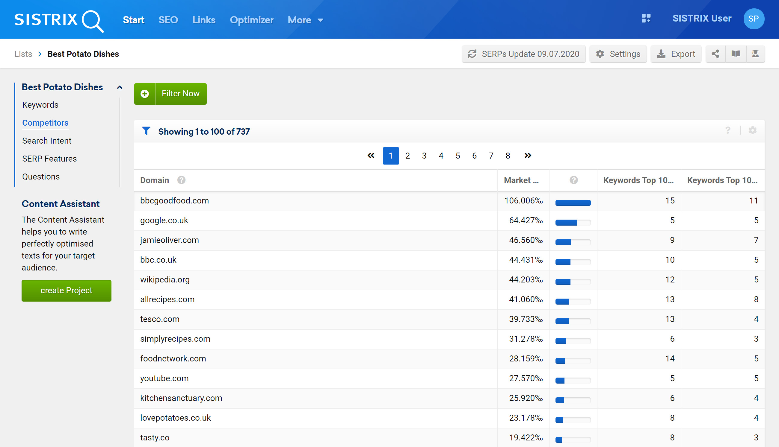Collapse the Best Potato Dishes sidebar section

pos(120,87)
